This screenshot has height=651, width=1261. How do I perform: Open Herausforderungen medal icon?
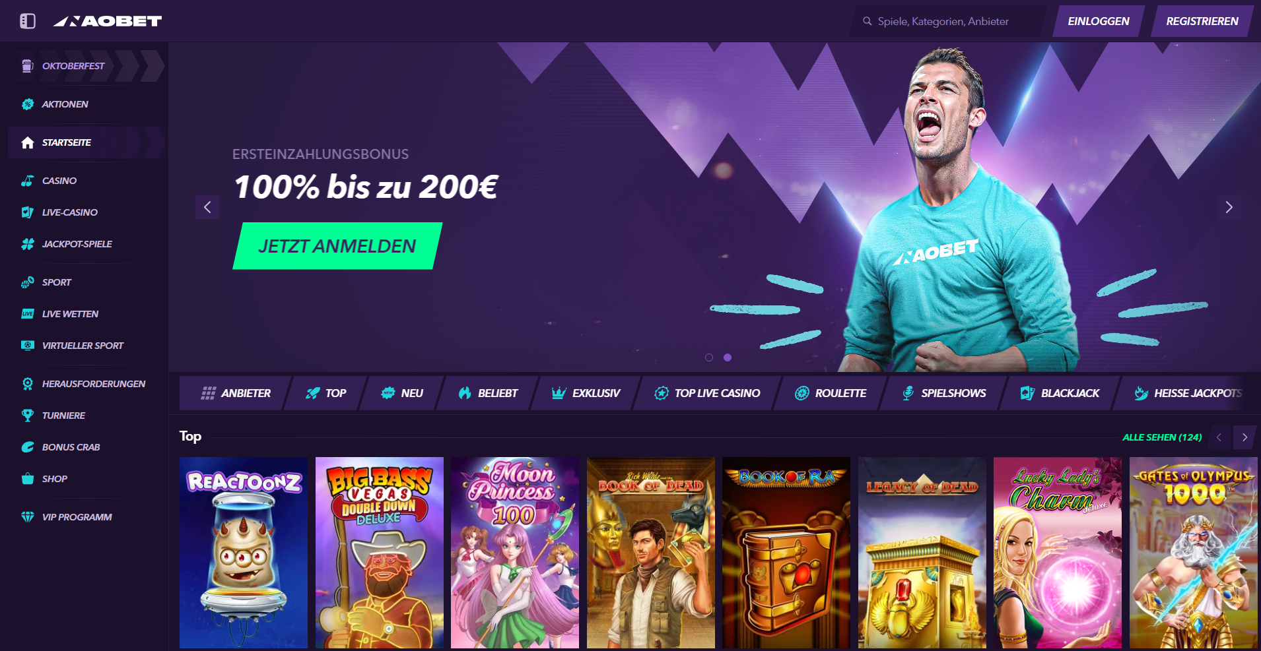click(x=27, y=384)
